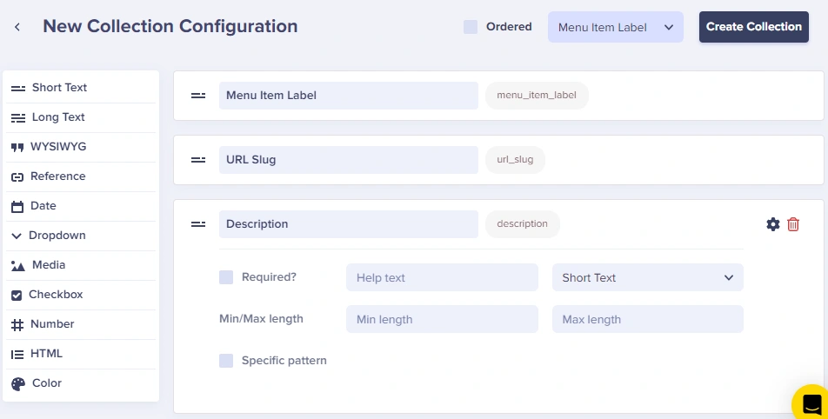
Task: Enable the Ordered checkbox
Action: (471, 27)
